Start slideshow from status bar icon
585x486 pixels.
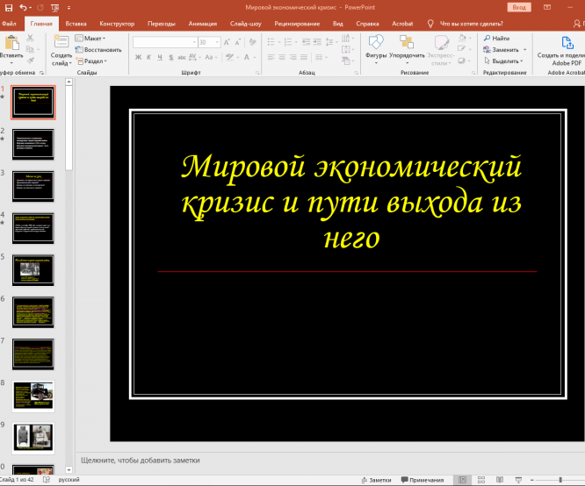click(x=520, y=480)
